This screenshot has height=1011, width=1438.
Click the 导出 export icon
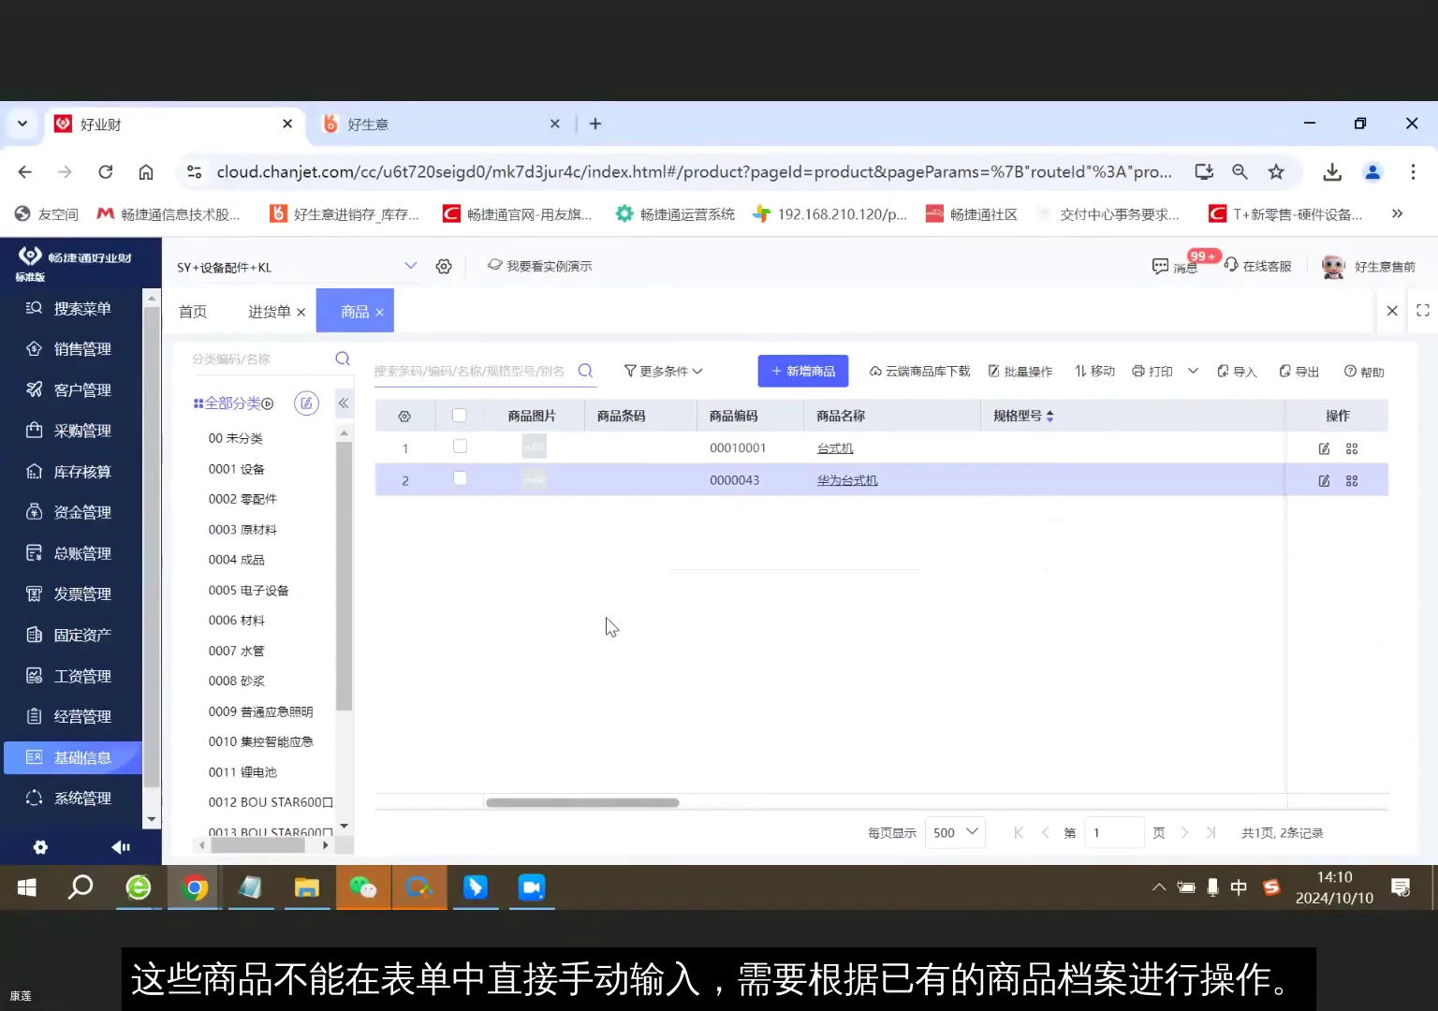pos(1298,371)
